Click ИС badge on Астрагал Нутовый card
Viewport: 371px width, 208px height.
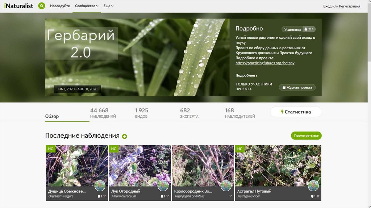(x=240, y=149)
